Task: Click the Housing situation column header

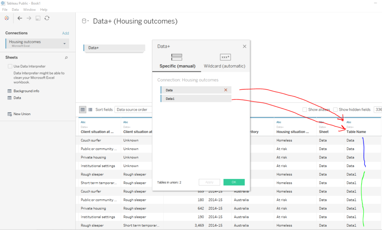Action: pos(292,132)
